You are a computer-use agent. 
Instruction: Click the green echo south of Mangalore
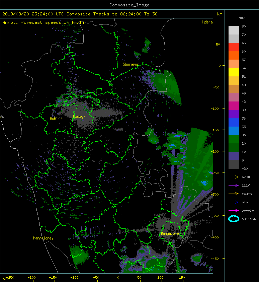coord(79,256)
